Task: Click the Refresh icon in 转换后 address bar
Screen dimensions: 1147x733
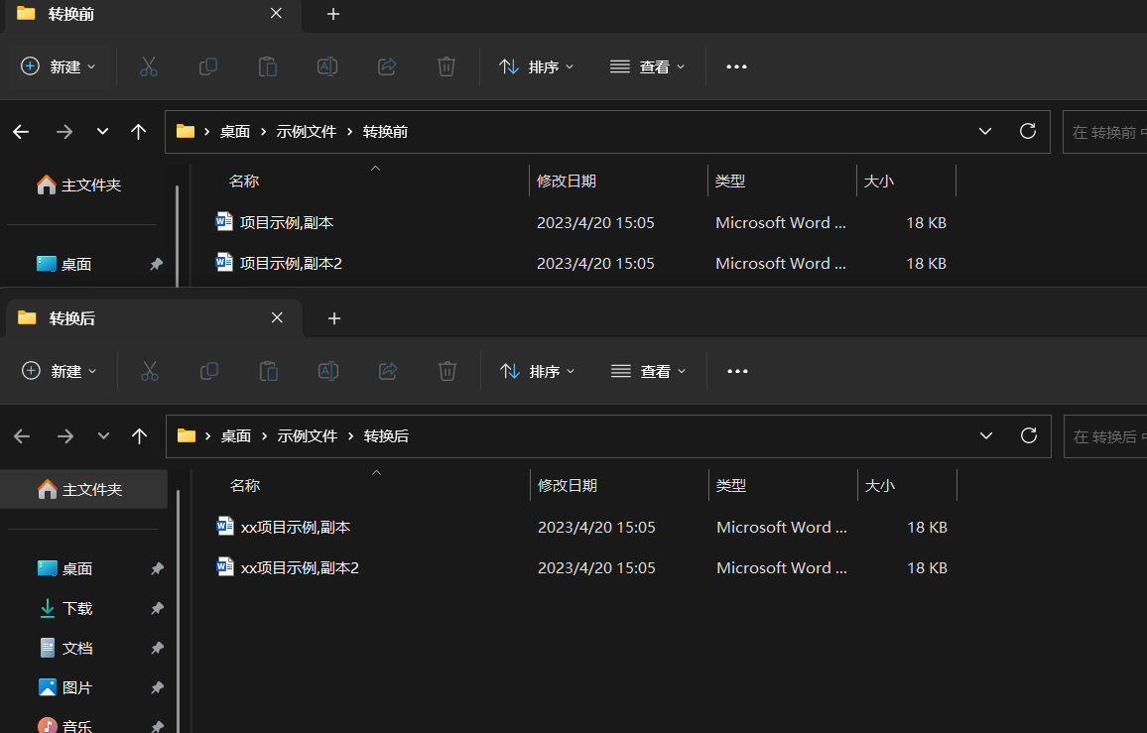Action: [1028, 435]
